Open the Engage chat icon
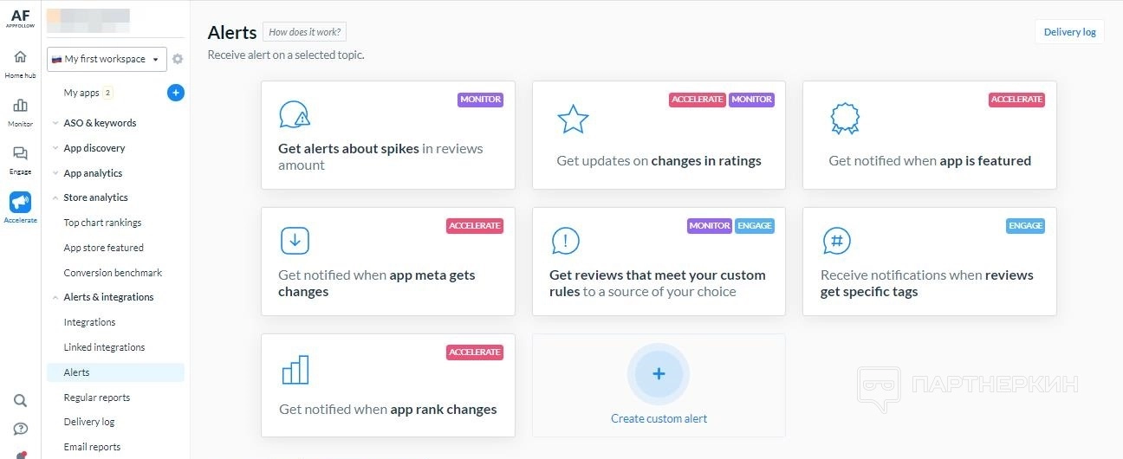 click(20, 153)
